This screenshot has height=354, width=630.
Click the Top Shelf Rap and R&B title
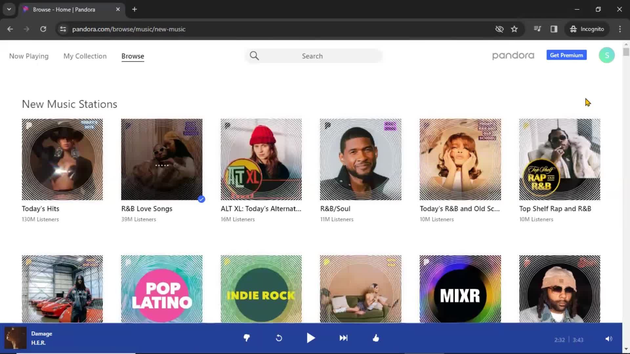(555, 209)
